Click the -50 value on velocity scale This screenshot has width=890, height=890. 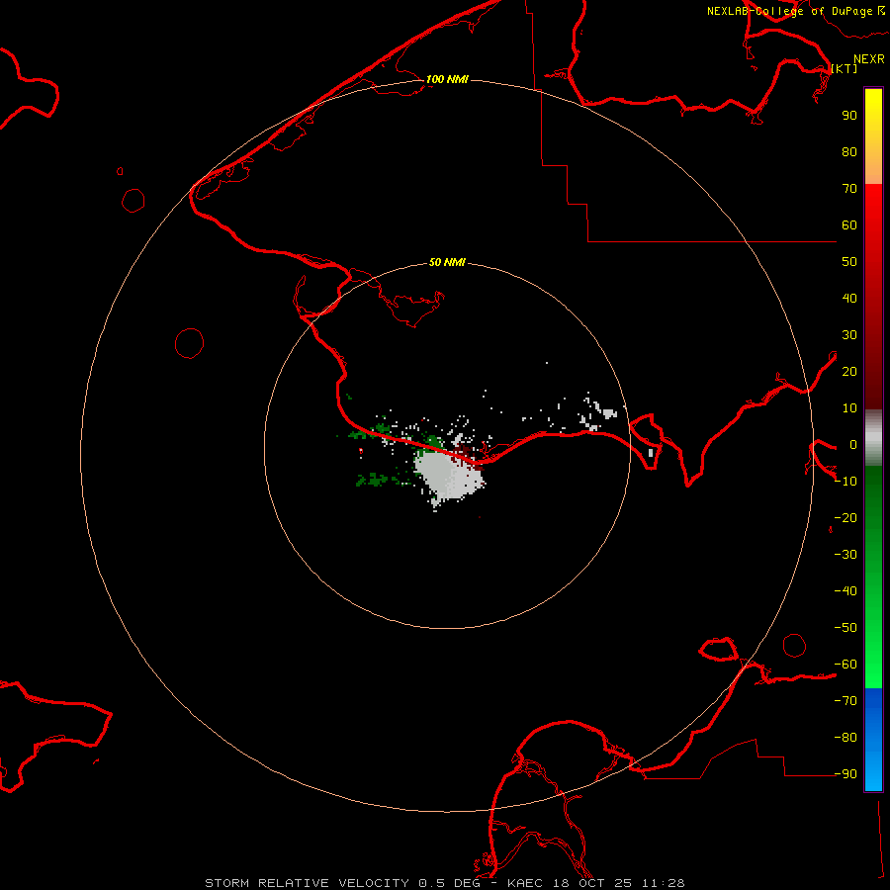click(x=845, y=628)
